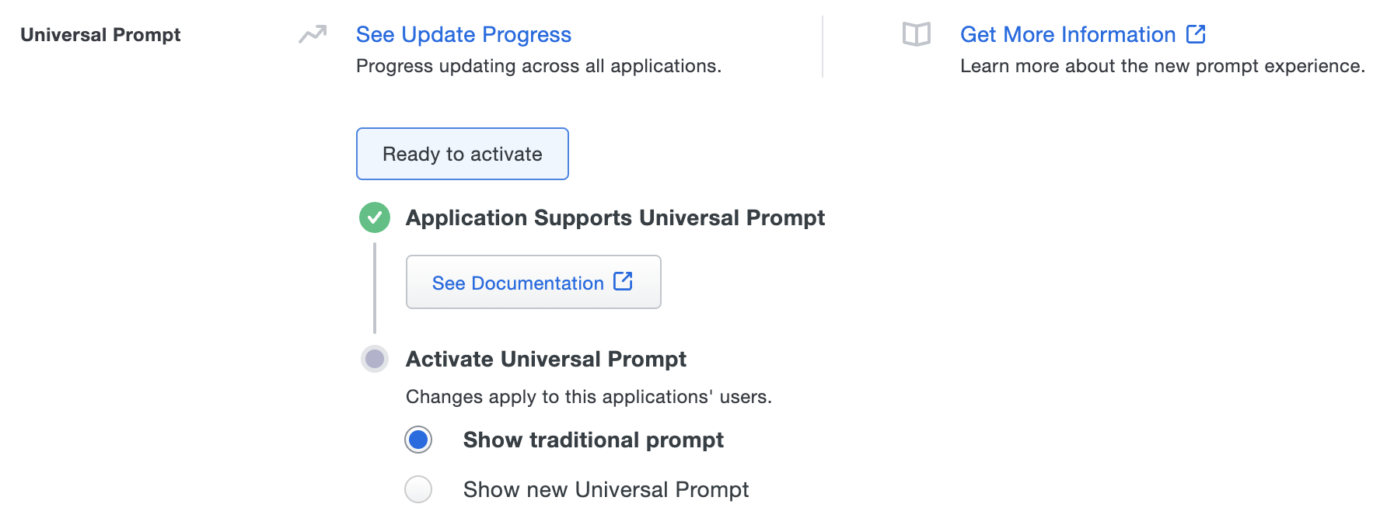
Task: Click the chart icon above the applications progress text
Action: pyautogui.click(x=311, y=34)
